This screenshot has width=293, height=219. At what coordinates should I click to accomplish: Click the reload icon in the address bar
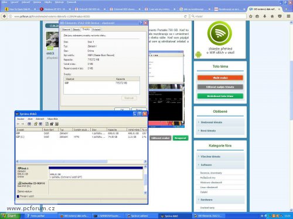coord(185,16)
